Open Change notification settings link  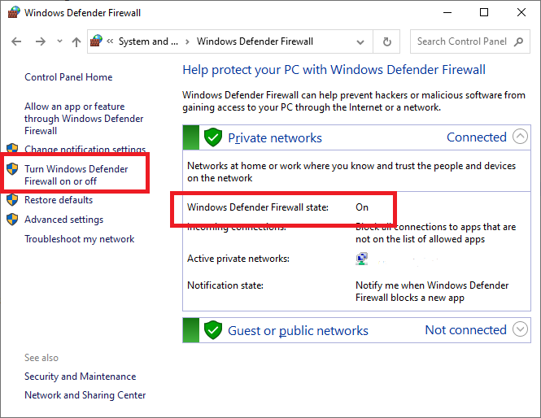pos(85,149)
